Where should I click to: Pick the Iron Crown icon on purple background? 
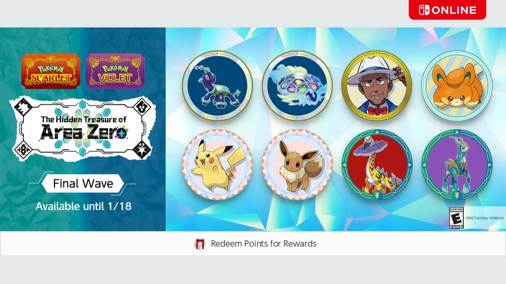457,165
